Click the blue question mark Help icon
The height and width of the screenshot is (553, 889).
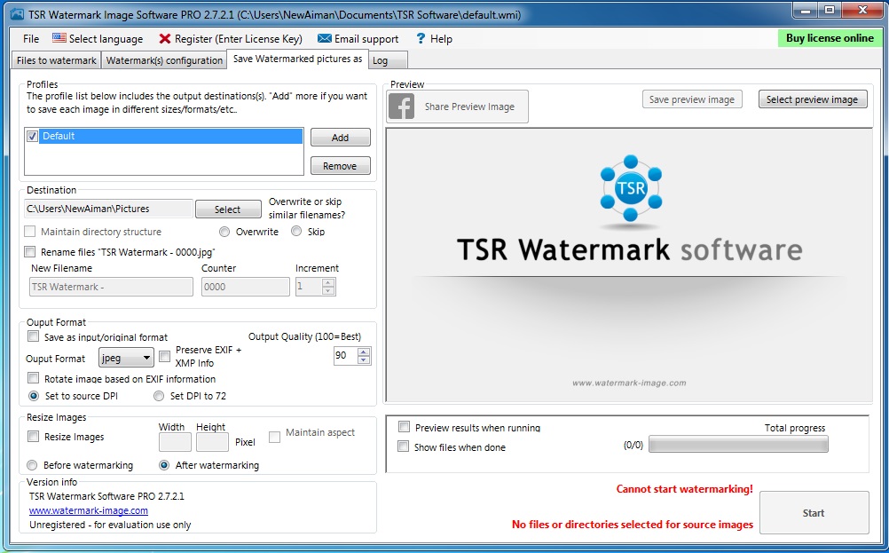[421, 38]
